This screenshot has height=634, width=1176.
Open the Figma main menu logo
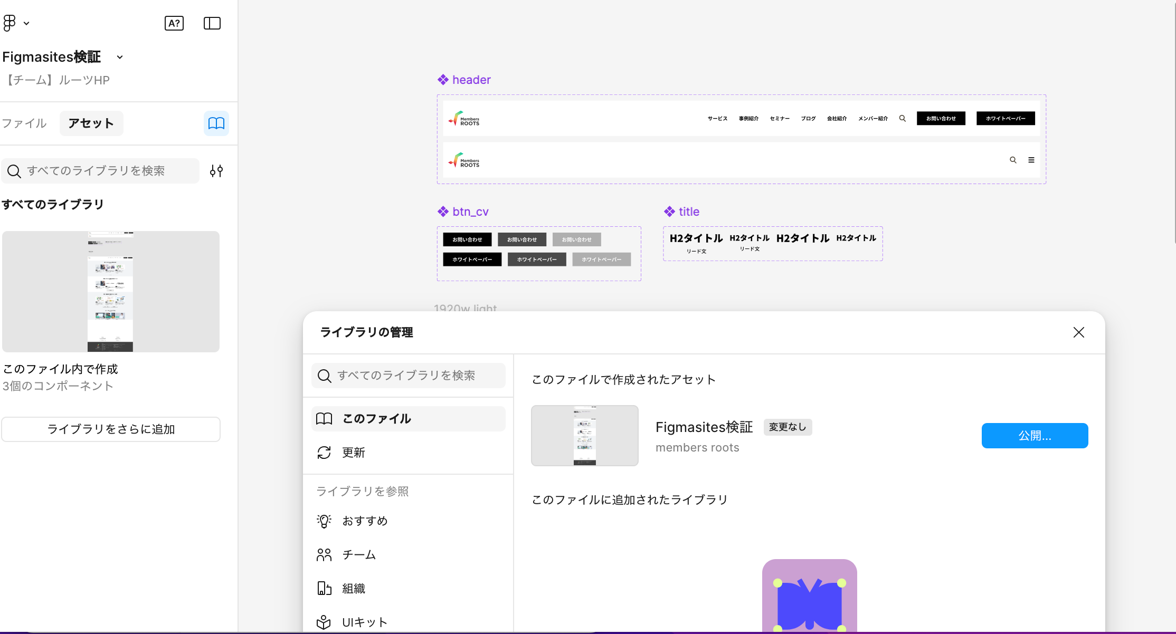tap(10, 23)
